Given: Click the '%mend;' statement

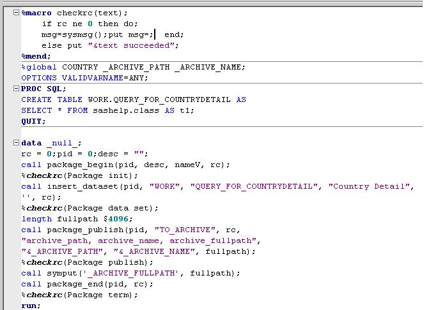Looking at the screenshot, I should pyautogui.click(x=36, y=57).
